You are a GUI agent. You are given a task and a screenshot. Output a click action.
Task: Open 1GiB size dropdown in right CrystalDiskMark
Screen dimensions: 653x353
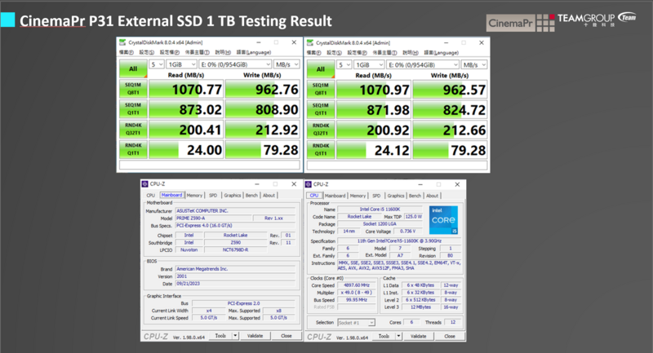pos(369,65)
